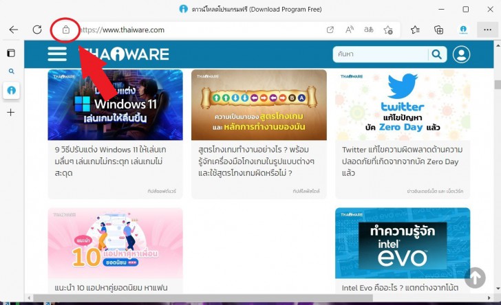Add this page to favorites star
Screen dimensions: 501x305
388,30
